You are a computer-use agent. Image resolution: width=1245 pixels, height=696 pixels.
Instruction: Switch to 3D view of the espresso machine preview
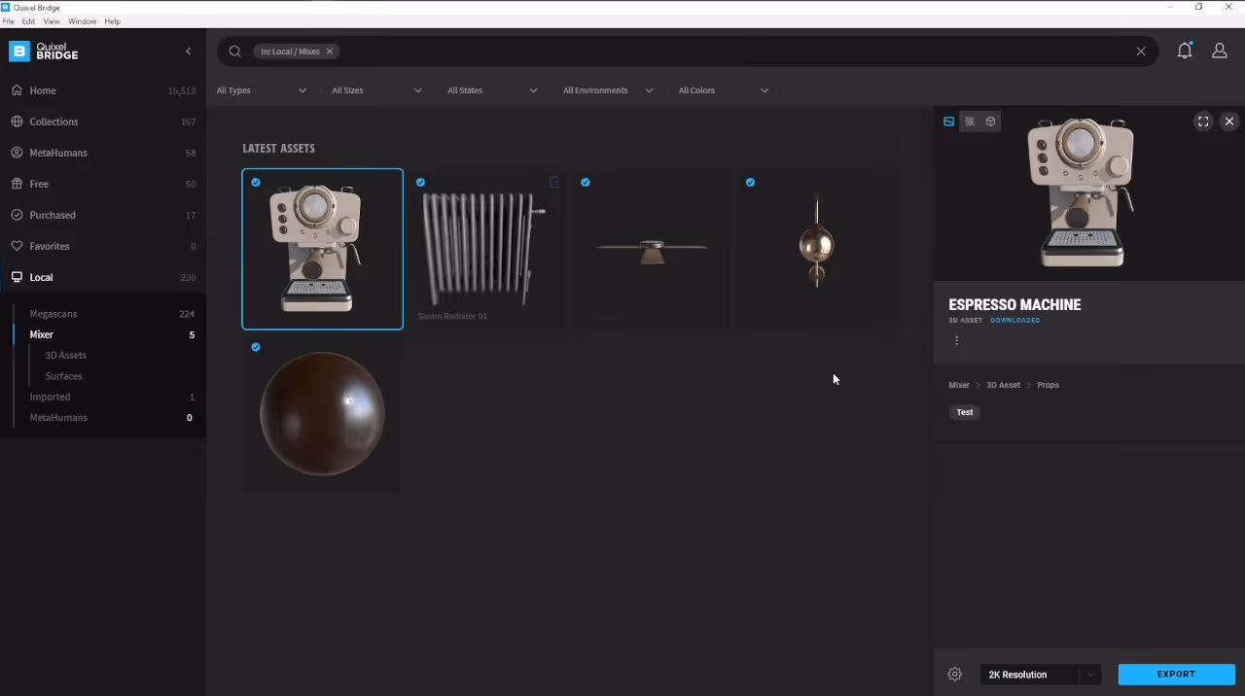point(990,121)
